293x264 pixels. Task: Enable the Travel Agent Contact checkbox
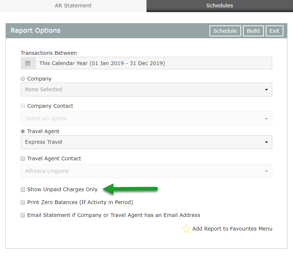coord(23,158)
